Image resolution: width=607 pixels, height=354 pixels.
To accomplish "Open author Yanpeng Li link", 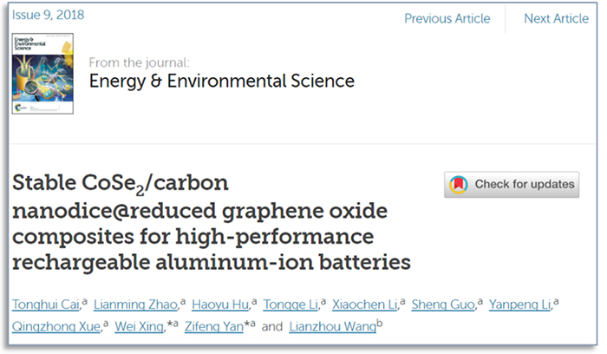I will tap(520, 303).
